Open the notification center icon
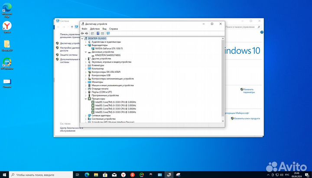 point(307,175)
